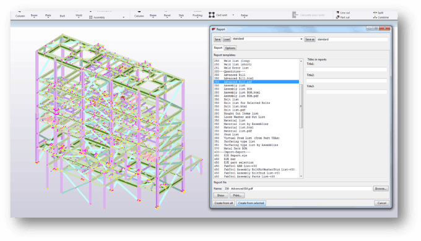This screenshot has width=421, height=241.
Task: Click the Line cut icon
Action: [338, 12]
